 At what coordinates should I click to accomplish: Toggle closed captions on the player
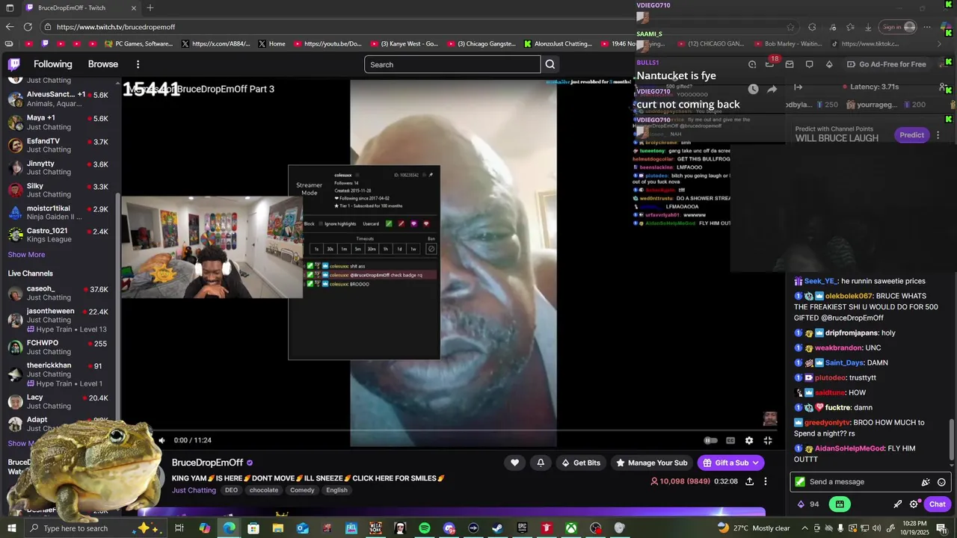coord(730,441)
